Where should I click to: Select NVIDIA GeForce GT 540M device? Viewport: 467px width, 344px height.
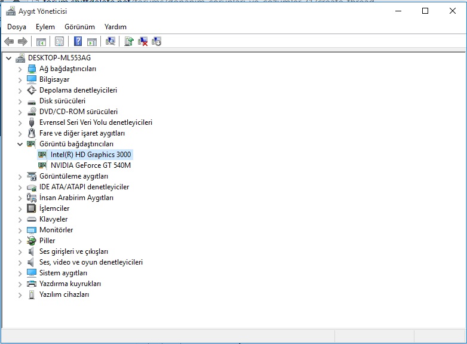(x=90, y=165)
